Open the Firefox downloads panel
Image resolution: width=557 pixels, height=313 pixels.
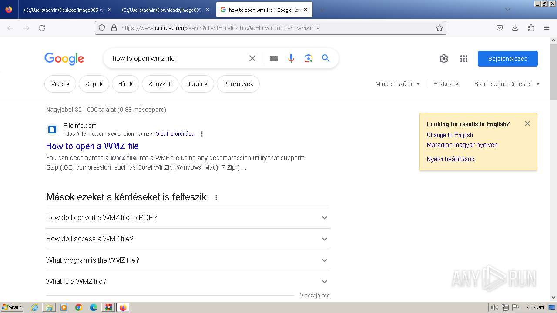[x=515, y=28]
